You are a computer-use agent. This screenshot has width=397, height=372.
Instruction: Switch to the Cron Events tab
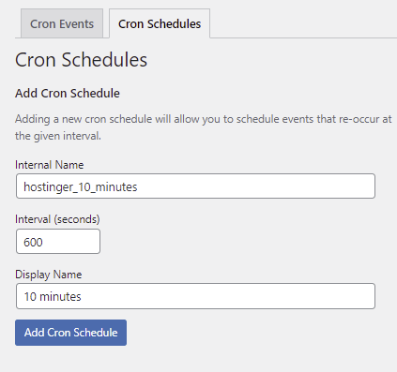click(x=62, y=23)
